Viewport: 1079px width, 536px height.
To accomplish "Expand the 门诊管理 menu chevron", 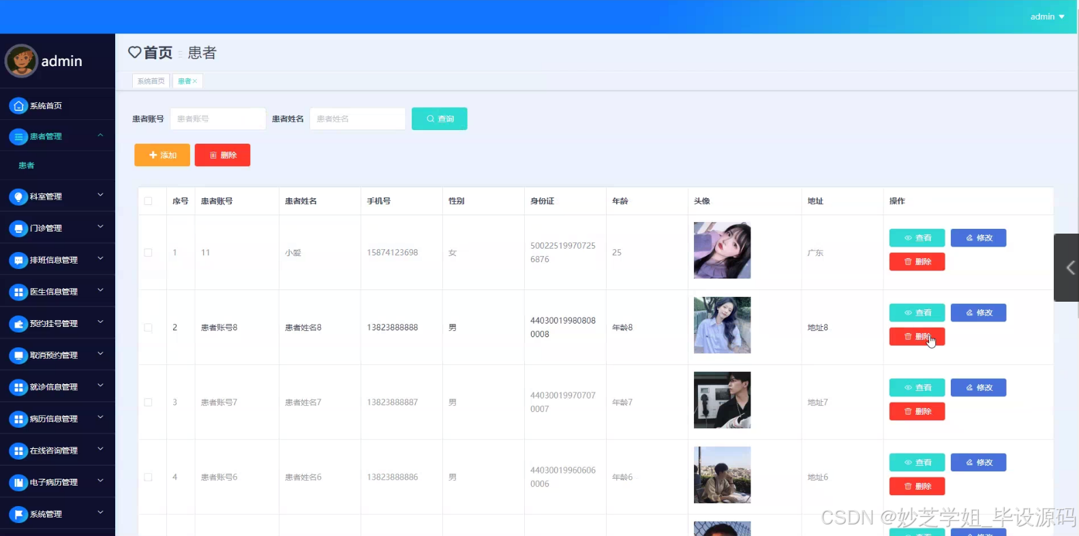I will click(x=100, y=227).
